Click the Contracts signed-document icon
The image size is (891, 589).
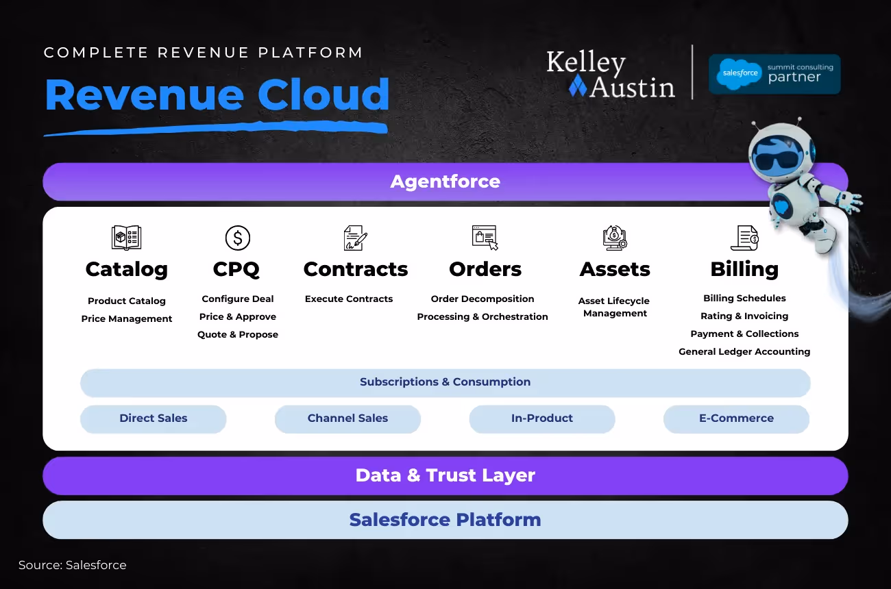[355, 238]
